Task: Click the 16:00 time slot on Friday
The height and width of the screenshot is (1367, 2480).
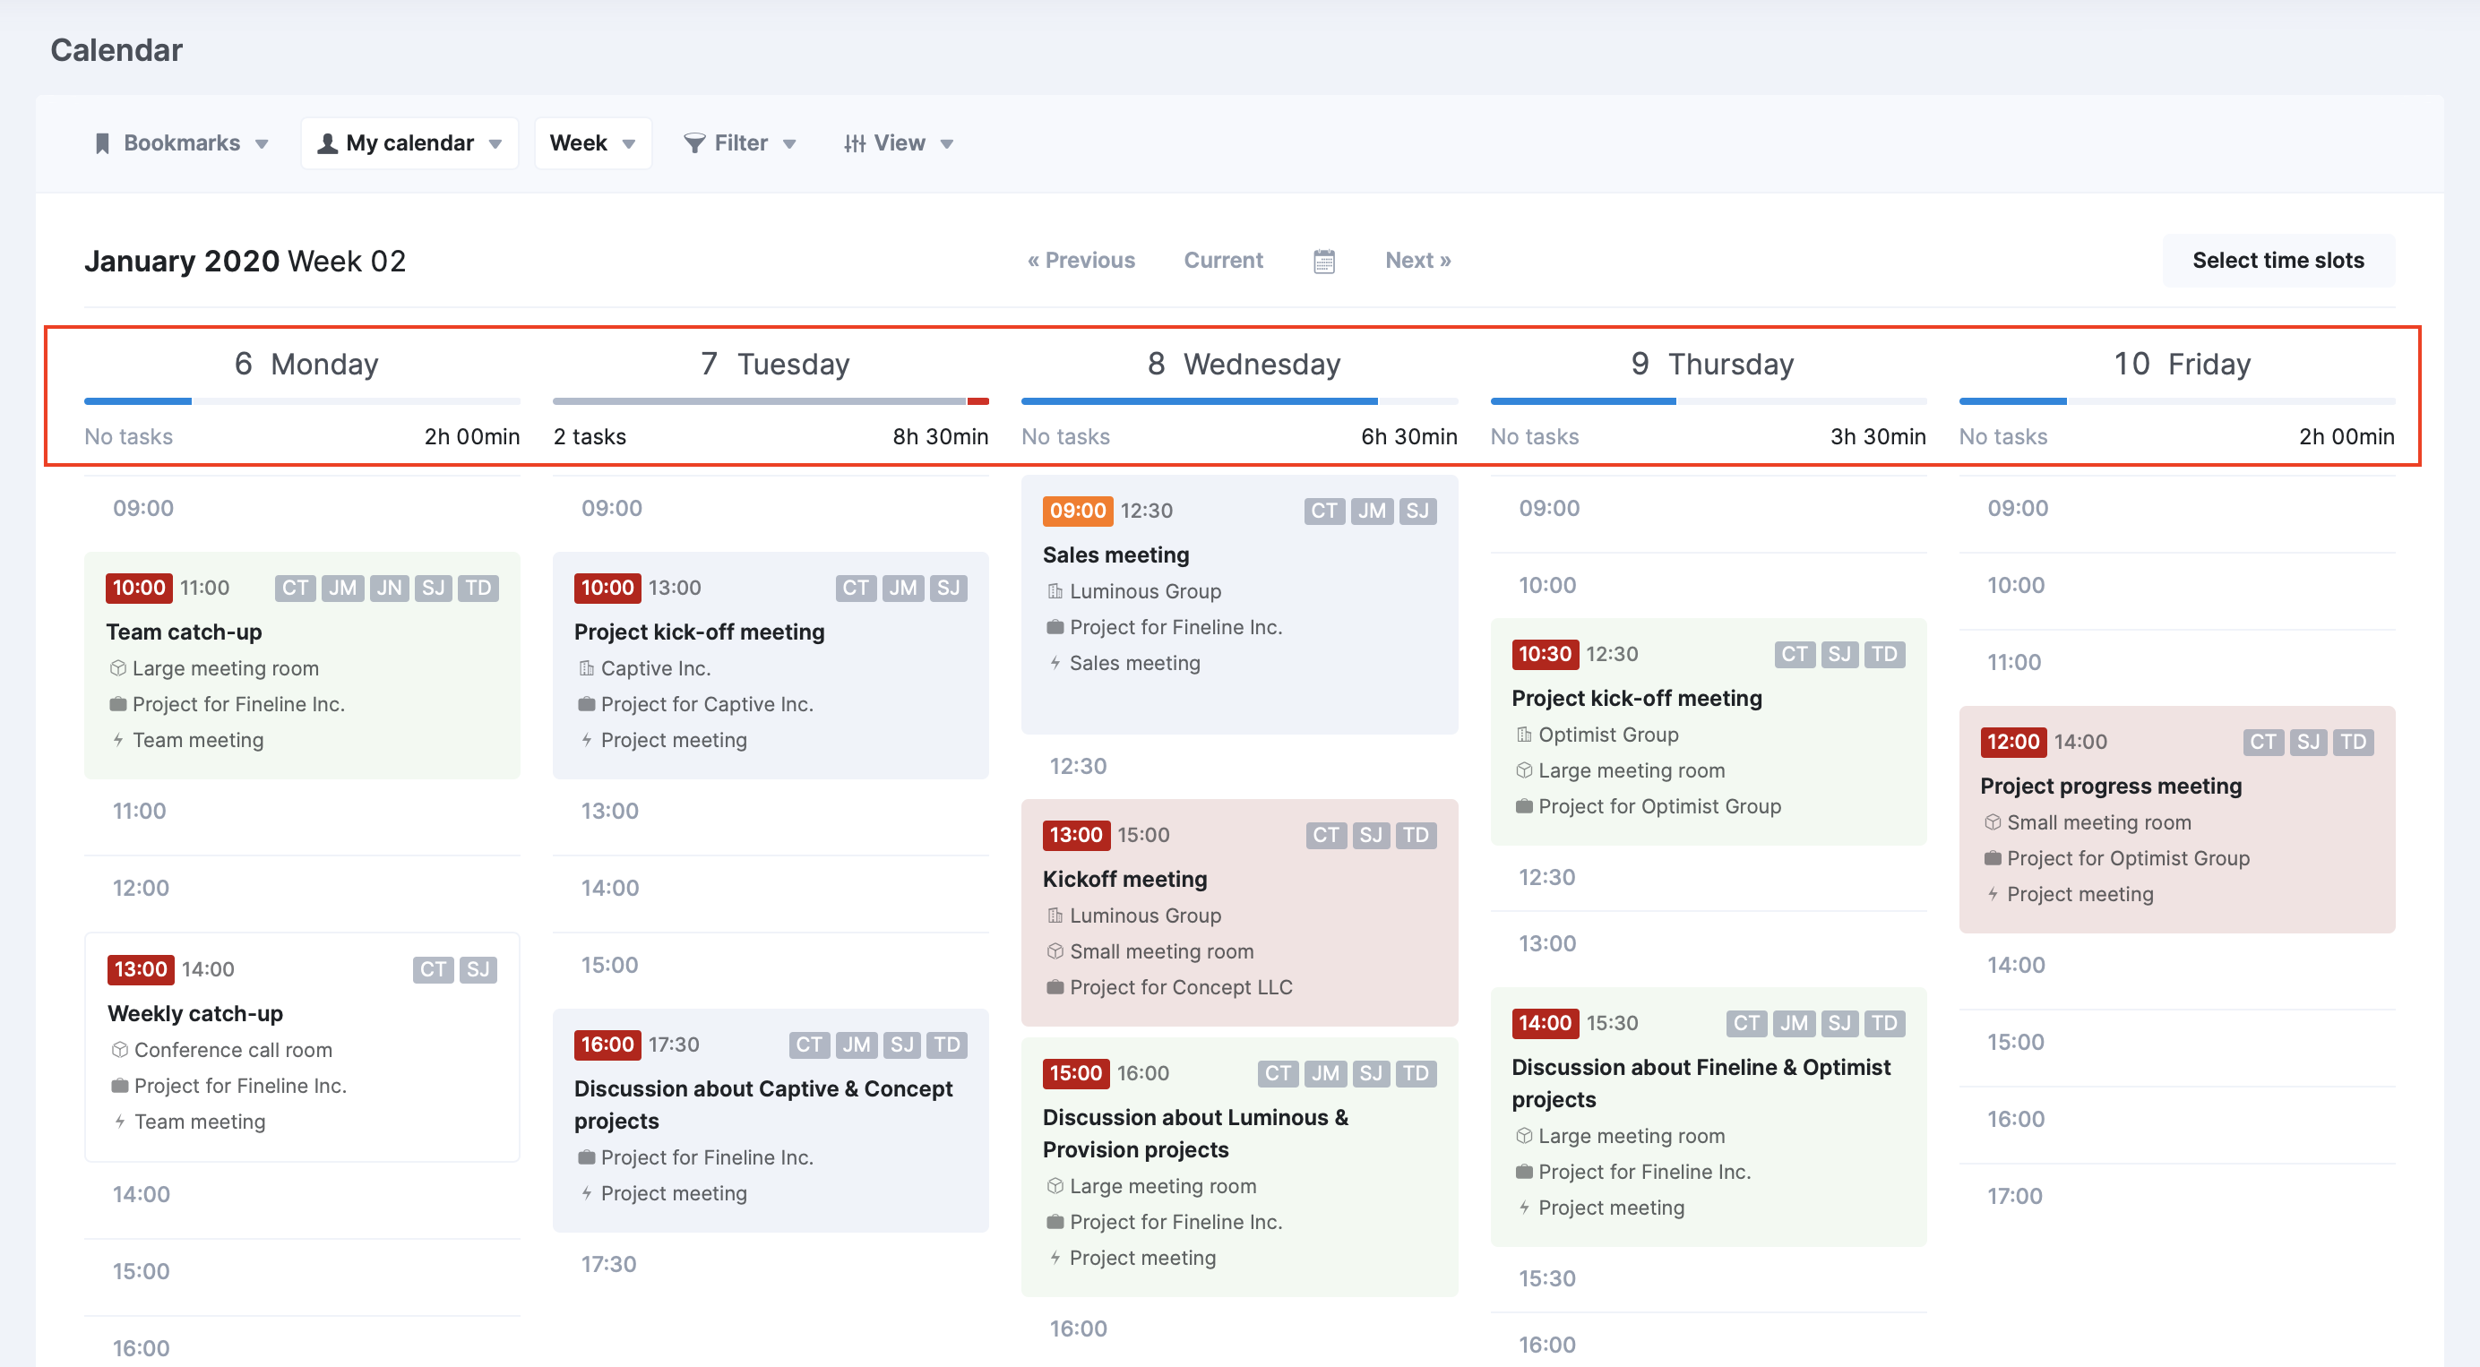Action: point(2177,1119)
